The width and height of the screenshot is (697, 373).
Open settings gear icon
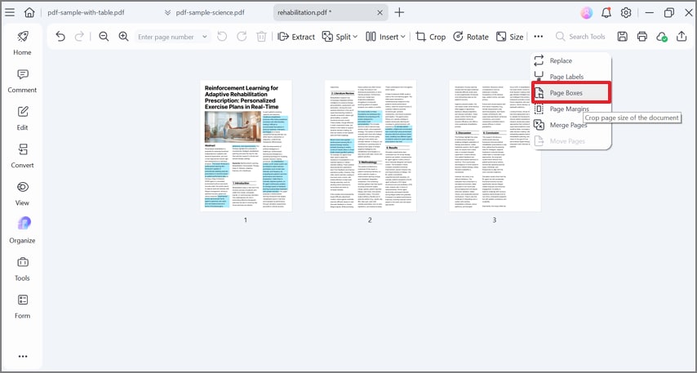626,12
